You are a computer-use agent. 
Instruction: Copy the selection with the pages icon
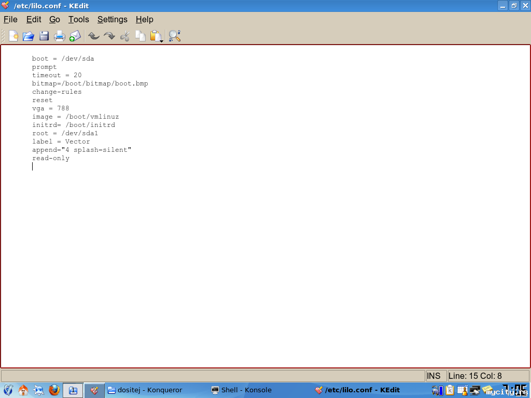coord(140,36)
